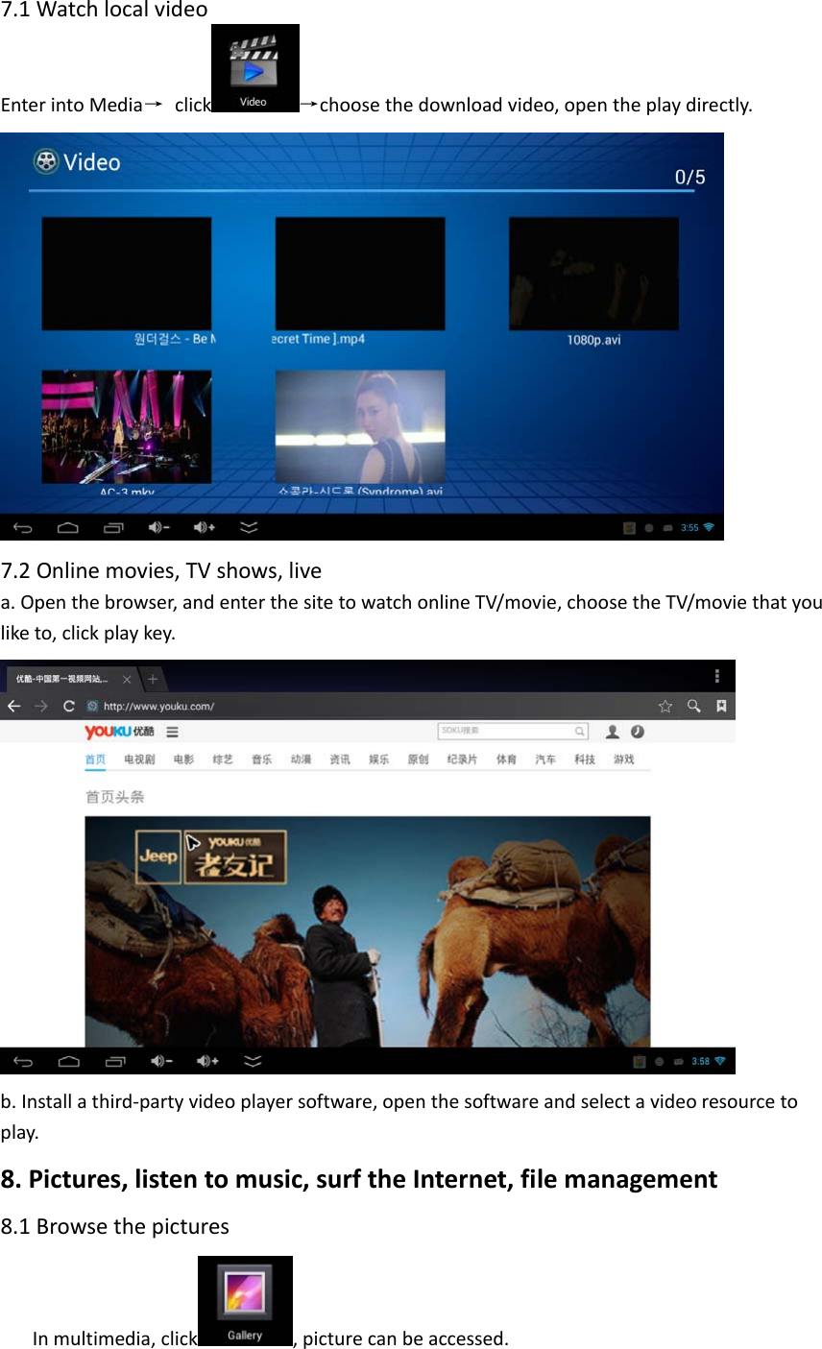
Task: Play the 1080p.avi video thumbnail
Action: click(592, 273)
